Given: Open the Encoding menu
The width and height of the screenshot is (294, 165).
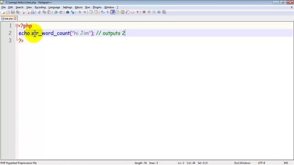Looking at the screenshot, I should coord(40,7).
